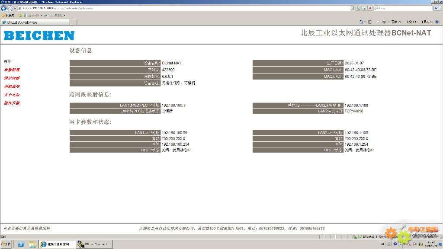Viewport: 443px width, 249px height.
Task: Open the Windows Start button (开始)
Action: pyautogui.click(x=6, y=244)
